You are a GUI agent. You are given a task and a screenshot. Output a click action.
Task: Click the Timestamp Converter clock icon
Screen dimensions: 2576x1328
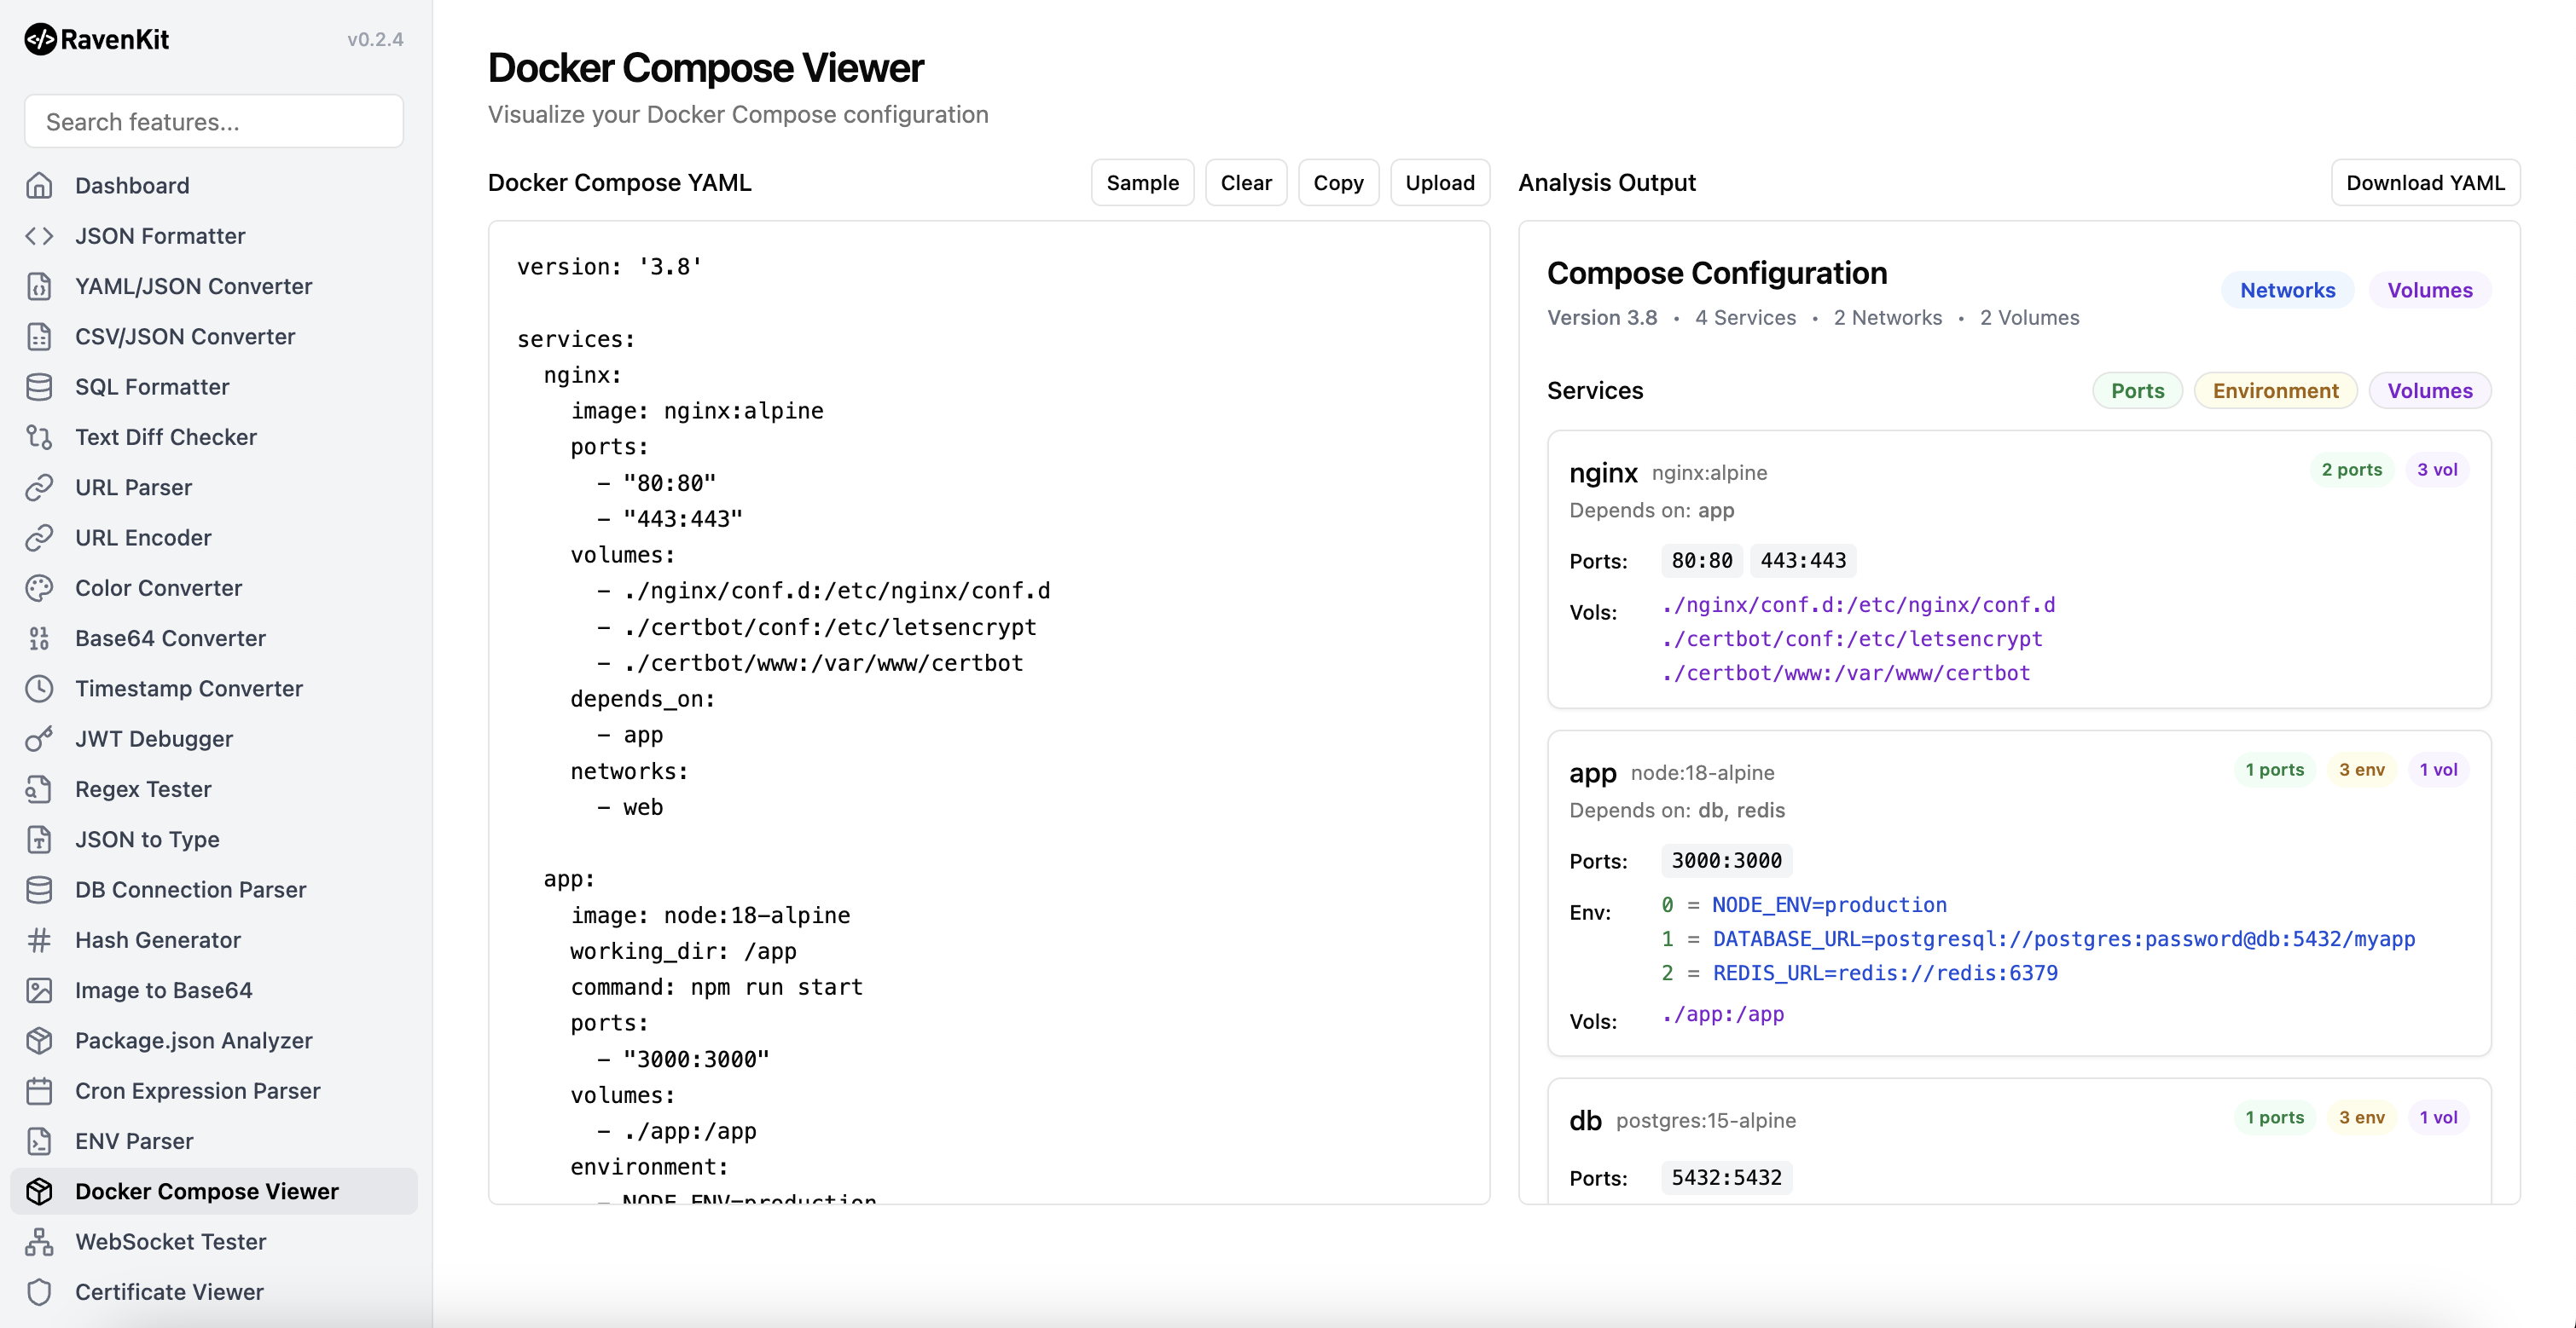39,689
